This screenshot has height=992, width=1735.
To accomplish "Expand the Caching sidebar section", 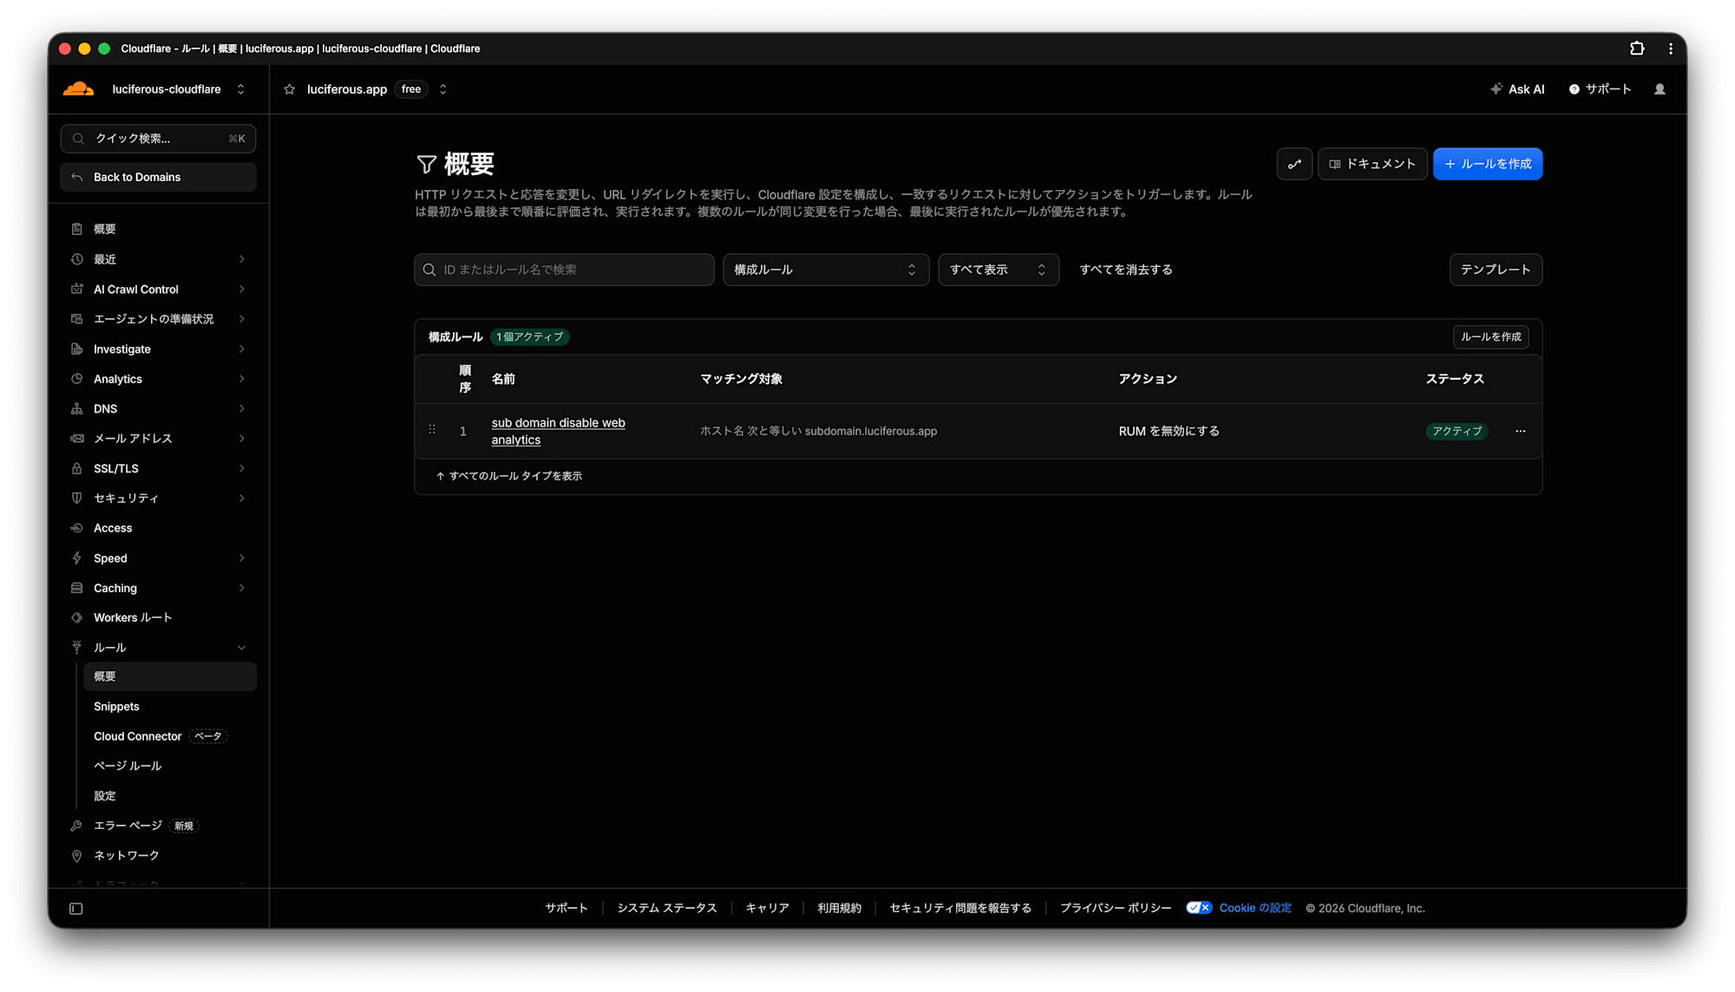I will (x=242, y=588).
